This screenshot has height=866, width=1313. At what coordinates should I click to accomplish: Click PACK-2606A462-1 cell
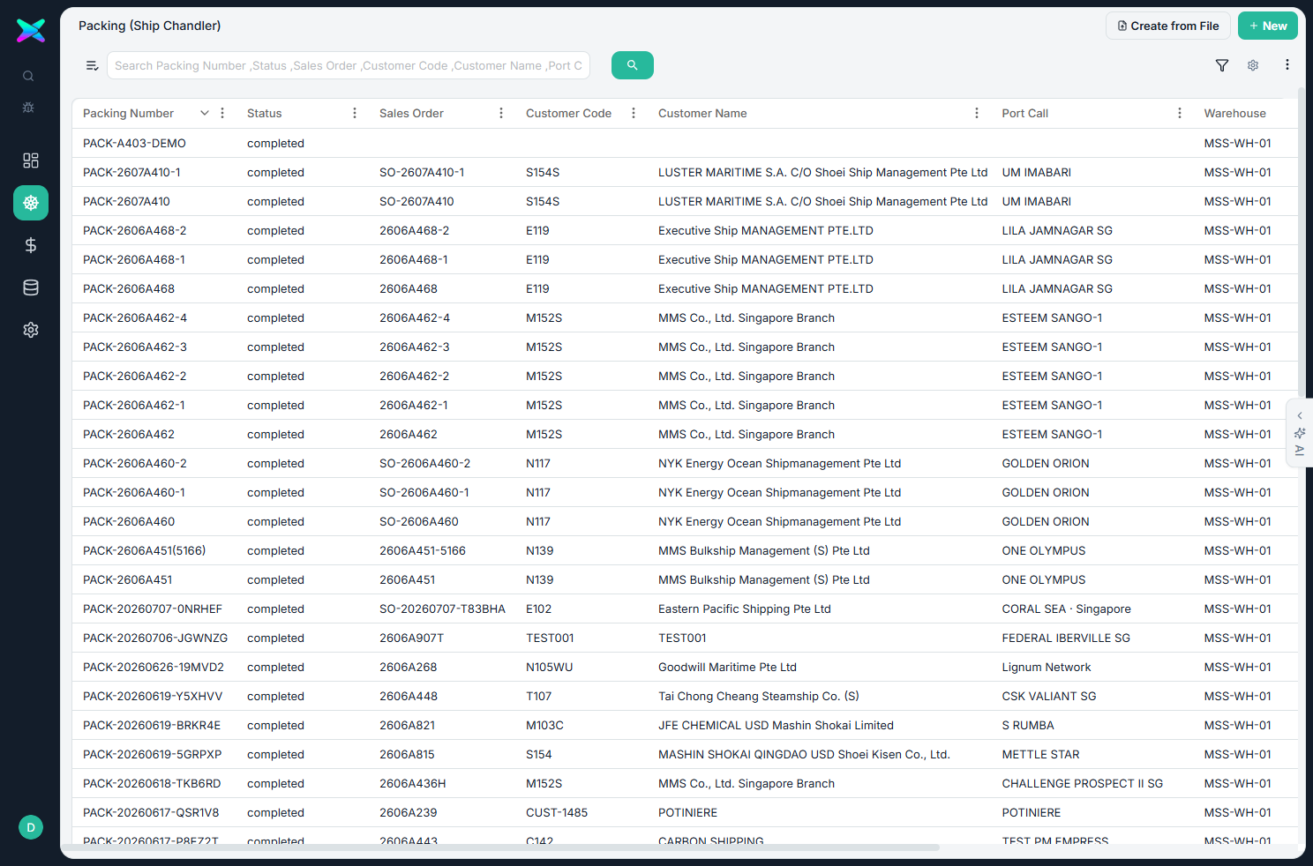pos(134,405)
